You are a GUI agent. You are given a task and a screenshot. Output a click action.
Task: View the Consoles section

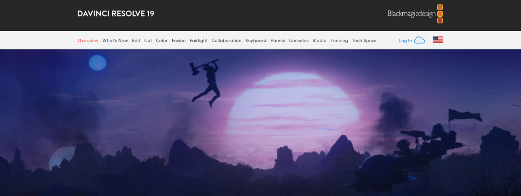pos(298,41)
